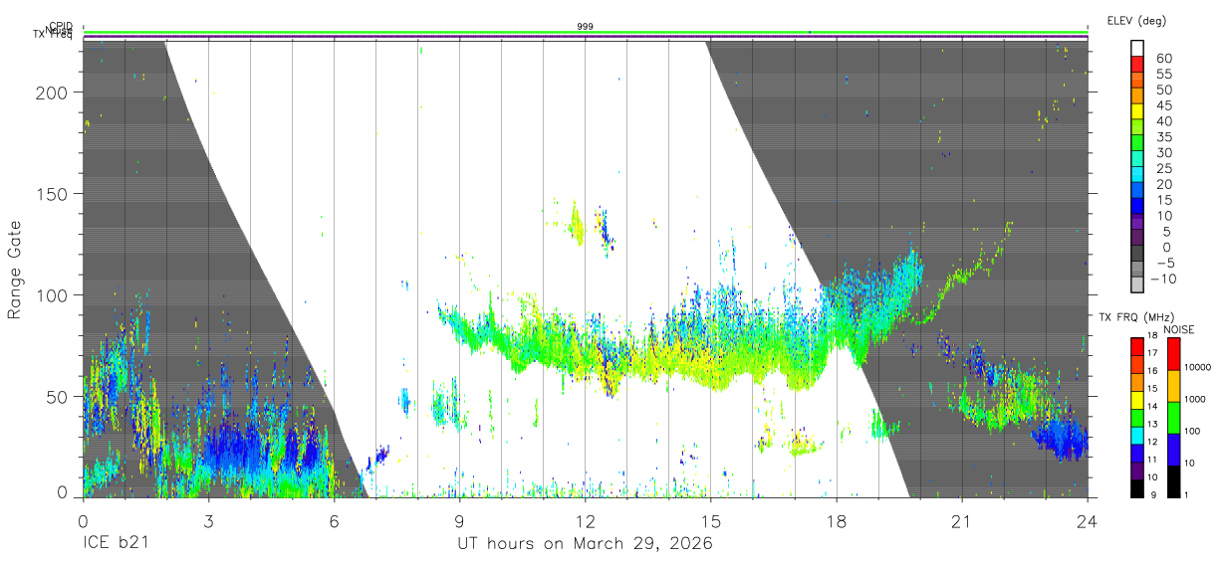Click the TX FRQ legend value '13'
Image resolution: width=1223 pixels, height=564 pixels.
(1151, 424)
